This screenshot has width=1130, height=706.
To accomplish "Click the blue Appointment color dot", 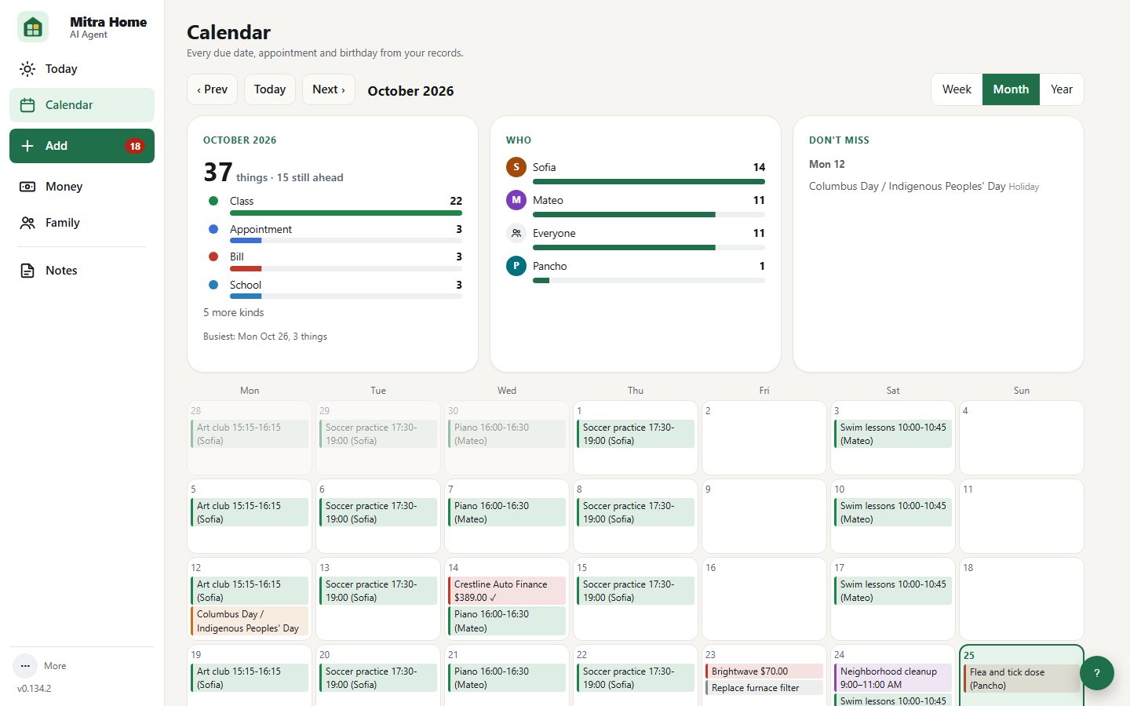I will [x=213, y=229].
